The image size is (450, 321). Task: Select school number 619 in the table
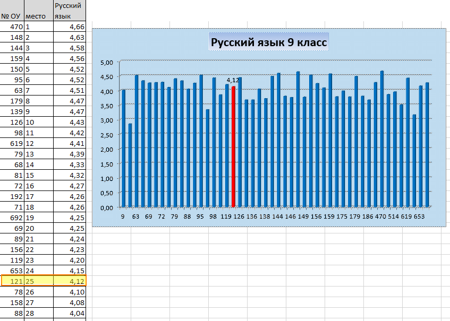pos(12,143)
